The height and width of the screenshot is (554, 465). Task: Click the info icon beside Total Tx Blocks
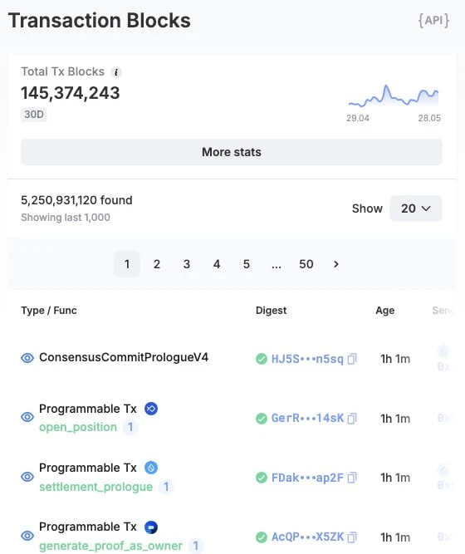point(116,72)
